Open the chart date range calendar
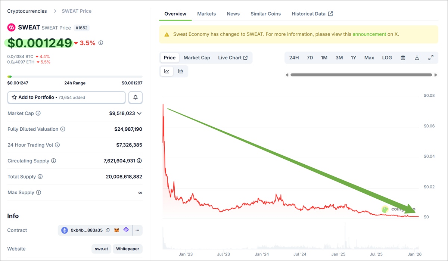This screenshot has height=261, width=448. (x=404, y=58)
